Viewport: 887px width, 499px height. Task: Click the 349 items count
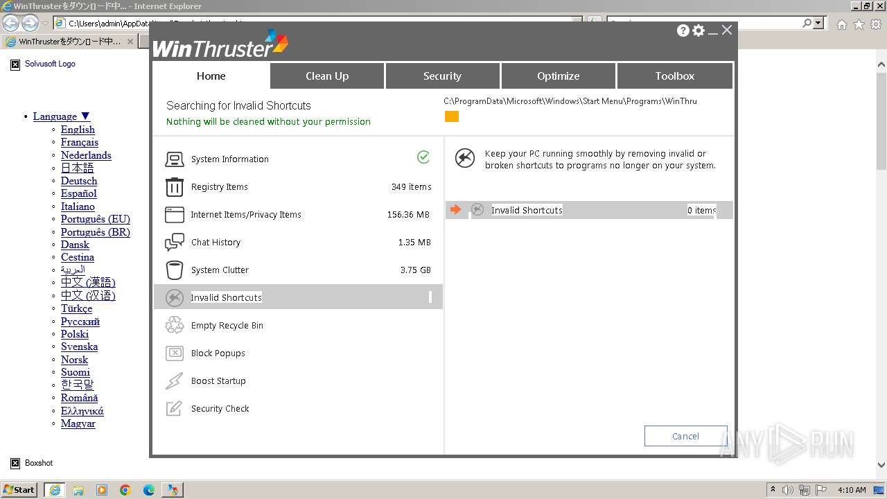click(411, 187)
